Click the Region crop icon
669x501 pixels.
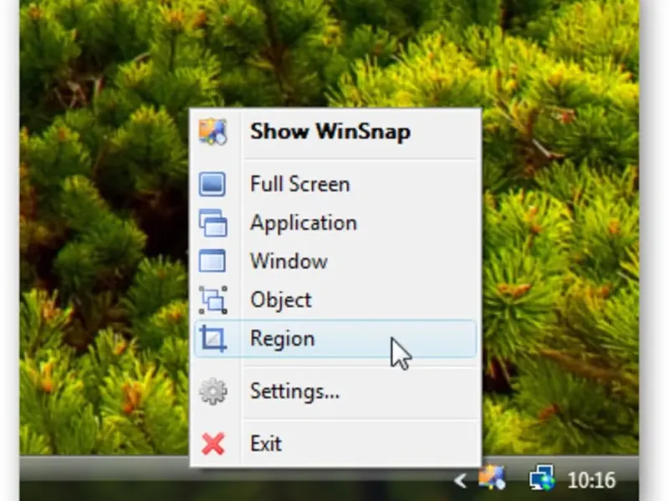click(213, 339)
